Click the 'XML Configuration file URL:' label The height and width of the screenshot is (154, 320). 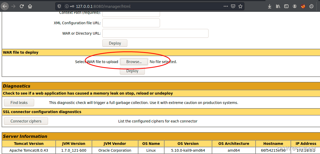77,23
